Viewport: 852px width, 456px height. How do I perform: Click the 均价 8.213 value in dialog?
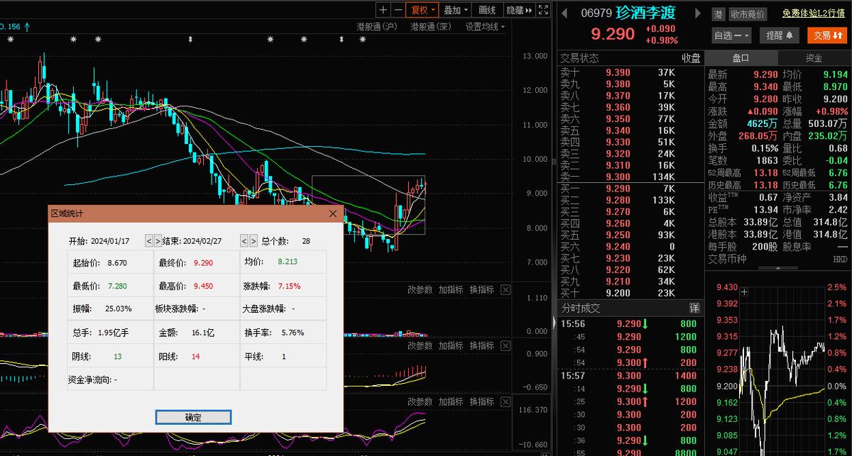(287, 262)
